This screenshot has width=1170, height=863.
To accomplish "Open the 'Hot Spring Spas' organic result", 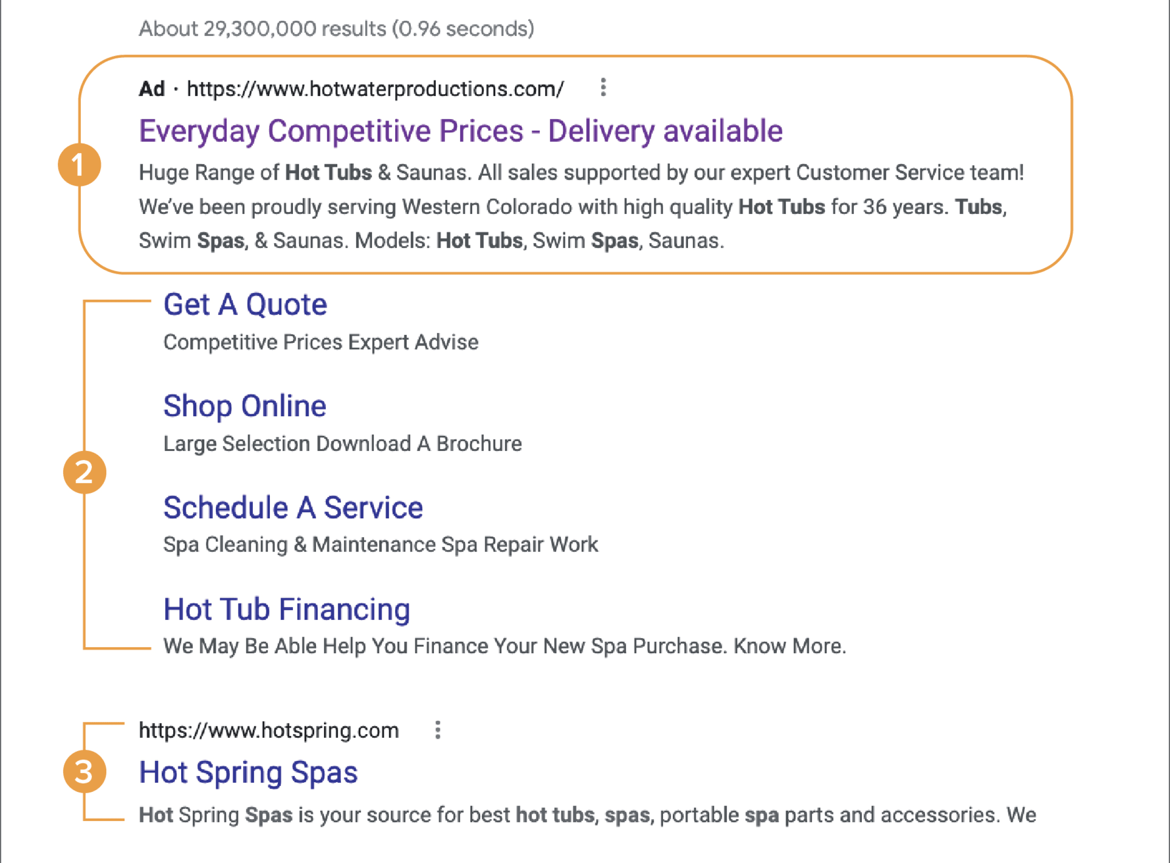I will point(248,772).
